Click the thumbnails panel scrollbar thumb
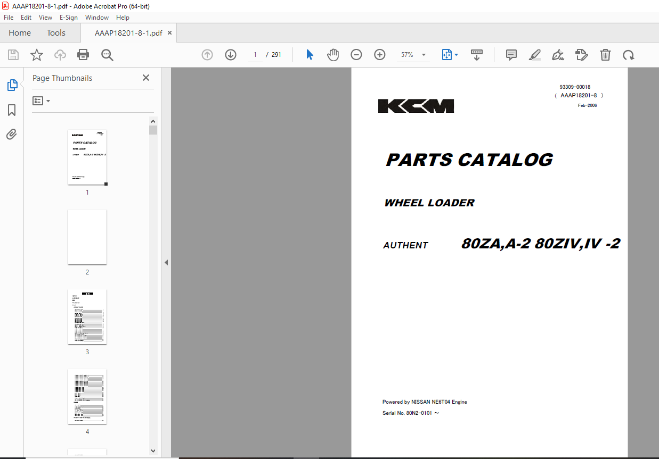Viewport: 659px width, 459px height. [153, 130]
